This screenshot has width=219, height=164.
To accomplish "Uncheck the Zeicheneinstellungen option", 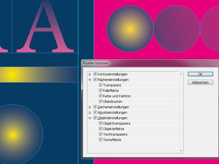I will (x=95, y=107).
